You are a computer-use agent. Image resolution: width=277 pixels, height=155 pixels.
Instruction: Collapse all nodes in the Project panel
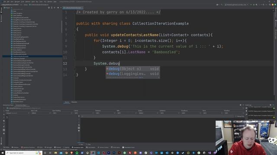click(55, 8)
